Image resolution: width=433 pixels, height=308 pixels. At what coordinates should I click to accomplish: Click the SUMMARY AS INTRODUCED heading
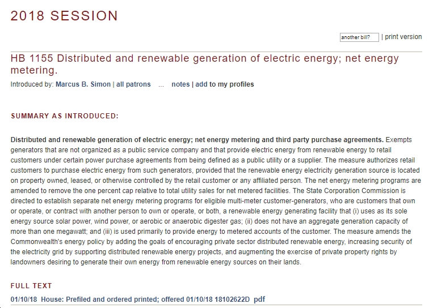pyautogui.click(x=65, y=116)
